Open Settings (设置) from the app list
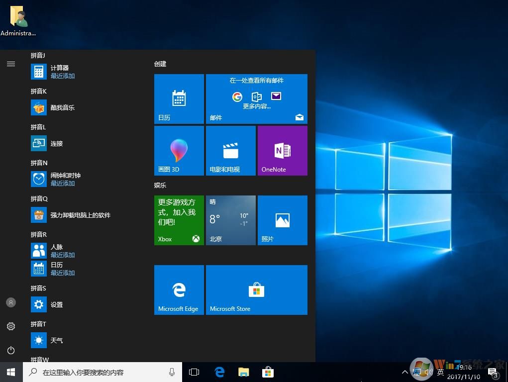The image size is (508, 382). click(x=56, y=304)
